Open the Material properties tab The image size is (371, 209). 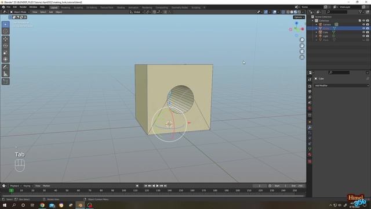310,154
